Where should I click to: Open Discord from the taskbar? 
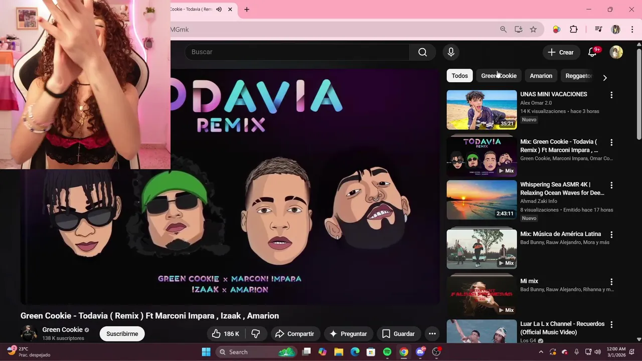420,352
